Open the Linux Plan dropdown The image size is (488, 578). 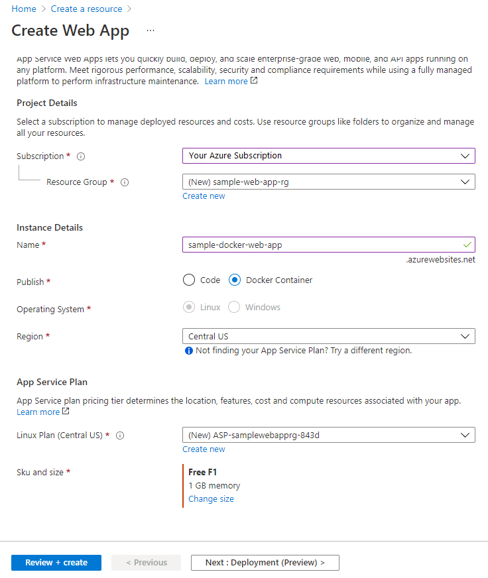(x=329, y=435)
